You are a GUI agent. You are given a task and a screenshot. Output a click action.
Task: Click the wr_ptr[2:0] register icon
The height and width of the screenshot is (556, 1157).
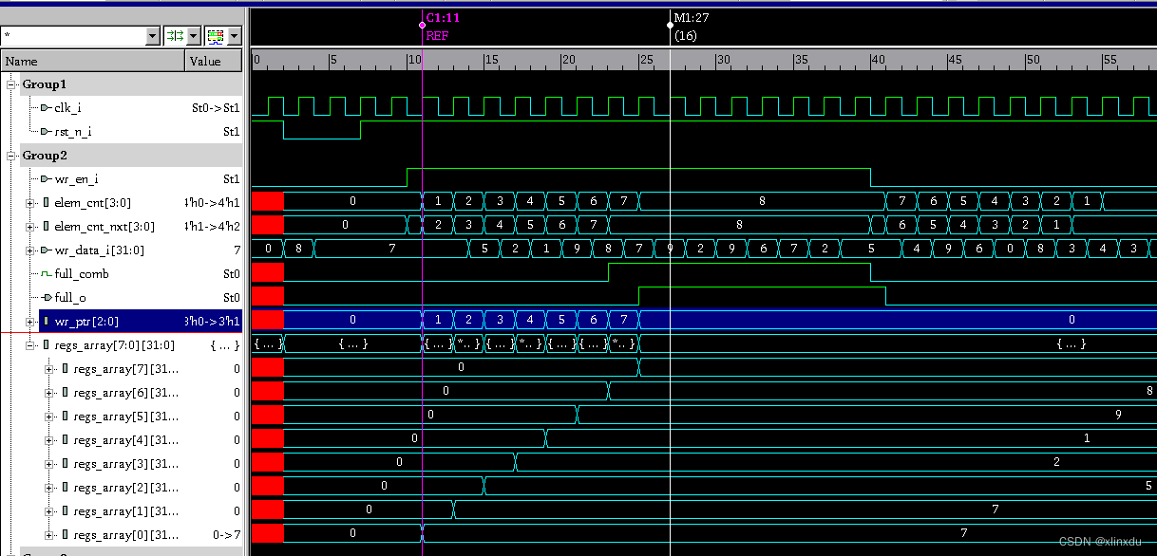pyautogui.click(x=47, y=322)
